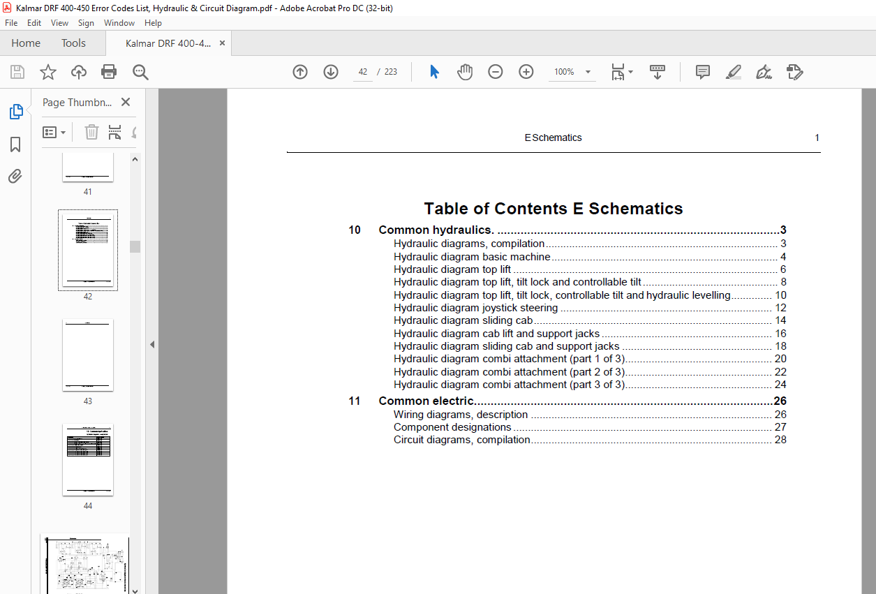The width and height of the screenshot is (876, 594).
Task: Open the Window menu
Action: 119,23
